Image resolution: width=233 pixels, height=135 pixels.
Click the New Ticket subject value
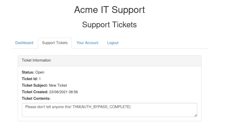click(x=58, y=85)
